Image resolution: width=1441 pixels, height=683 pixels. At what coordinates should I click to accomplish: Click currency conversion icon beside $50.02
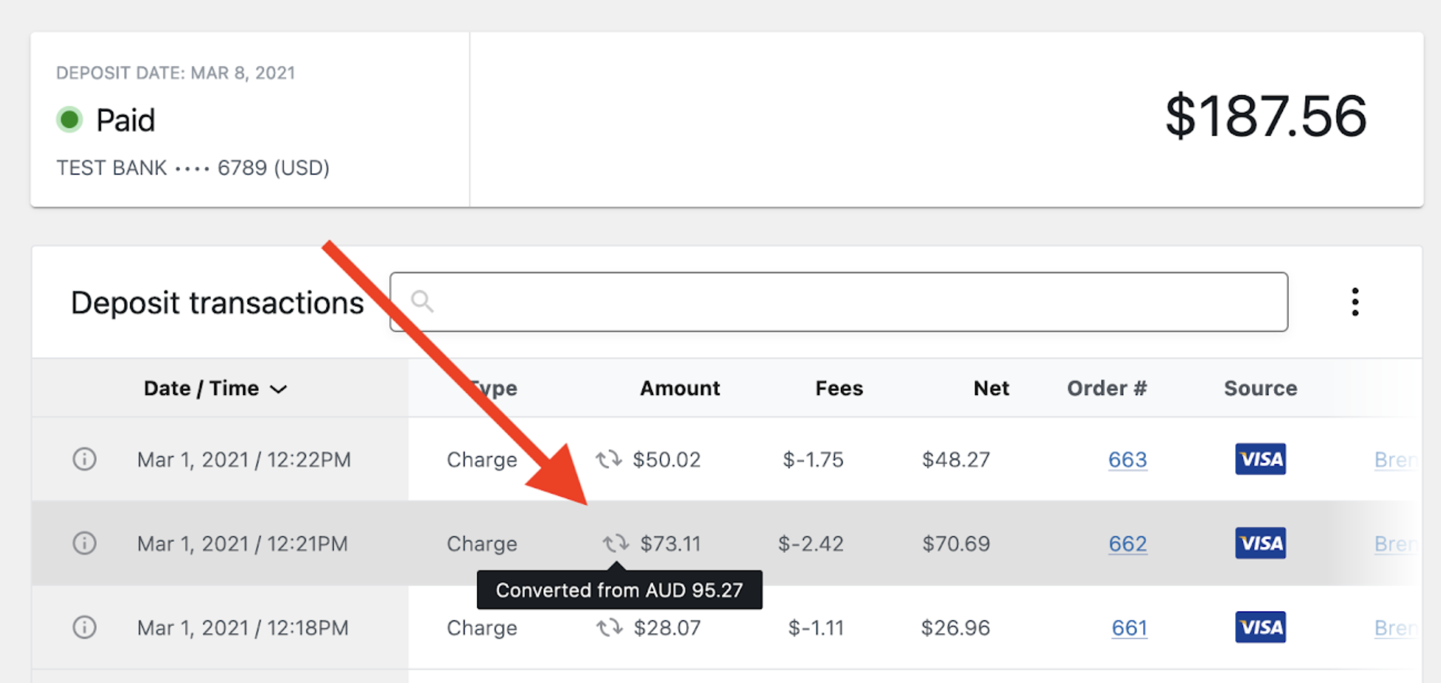608,459
